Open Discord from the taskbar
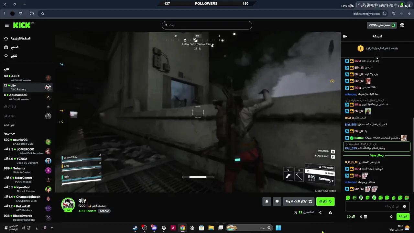Screen dimensions: 414x233 point(154,228)
